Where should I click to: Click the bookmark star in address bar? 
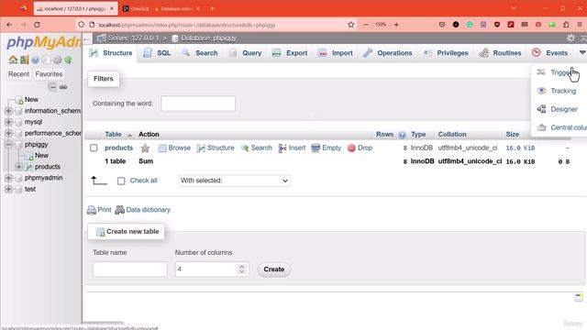tap(350, 25)
